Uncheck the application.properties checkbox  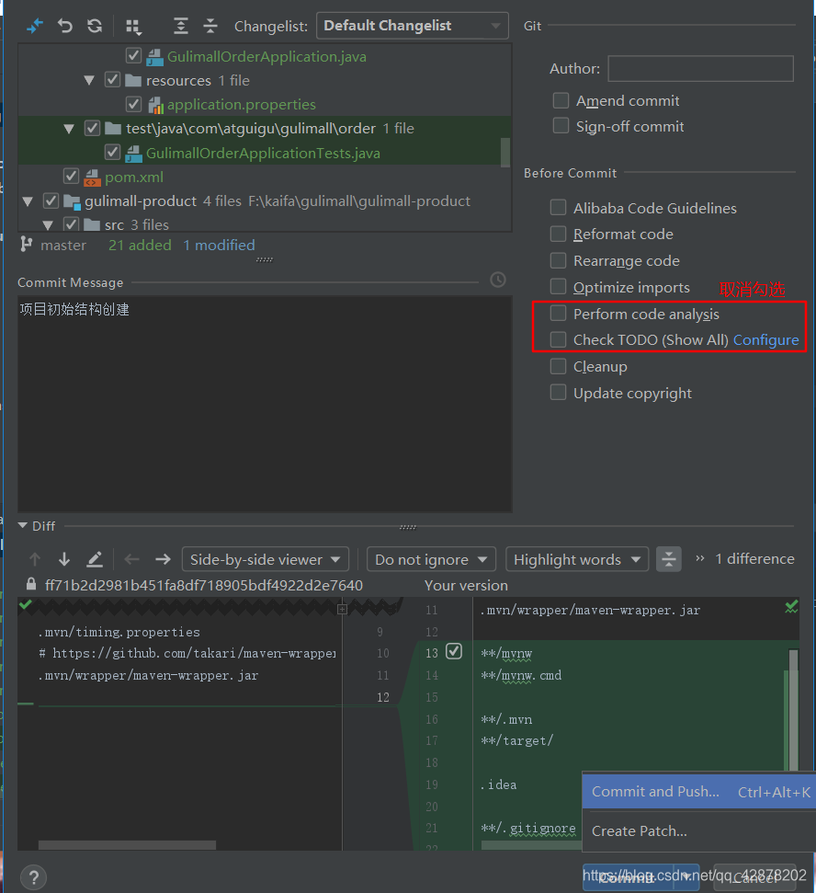coord(133,104)
